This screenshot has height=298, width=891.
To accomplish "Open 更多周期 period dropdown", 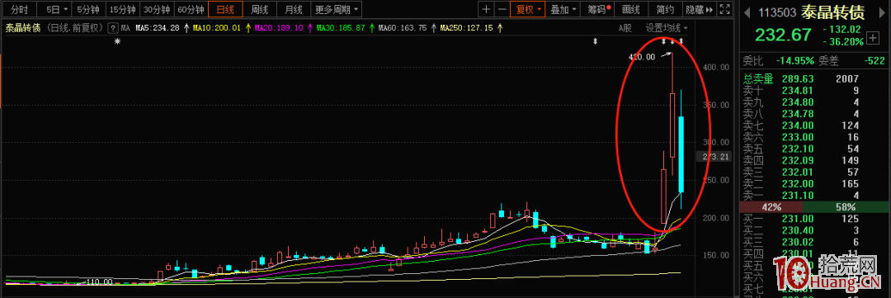I will tap(337, 9).
